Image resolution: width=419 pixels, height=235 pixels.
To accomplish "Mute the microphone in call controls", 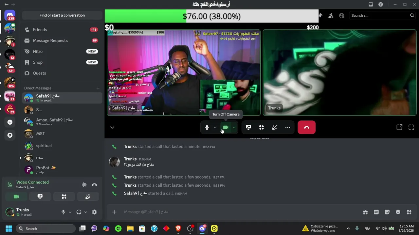I will coord(207,127).
